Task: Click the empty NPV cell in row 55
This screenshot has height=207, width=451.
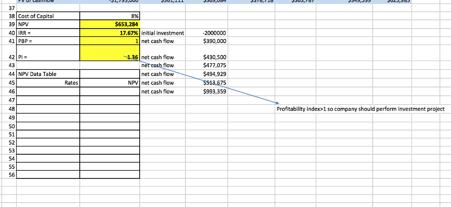Action: click(x=110, y=167)
